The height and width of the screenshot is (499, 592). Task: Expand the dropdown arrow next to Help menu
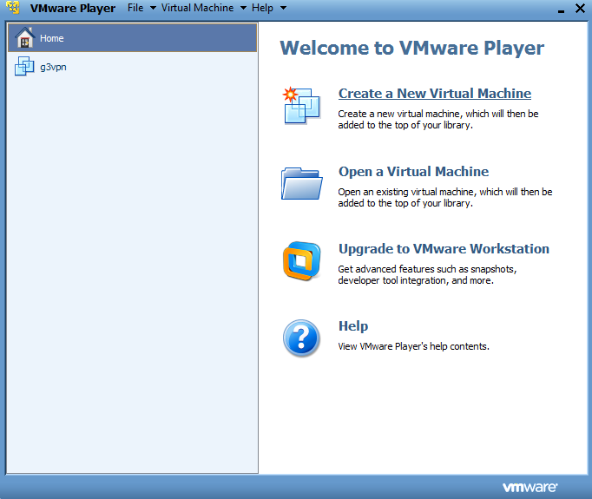[x=283, y=9]
